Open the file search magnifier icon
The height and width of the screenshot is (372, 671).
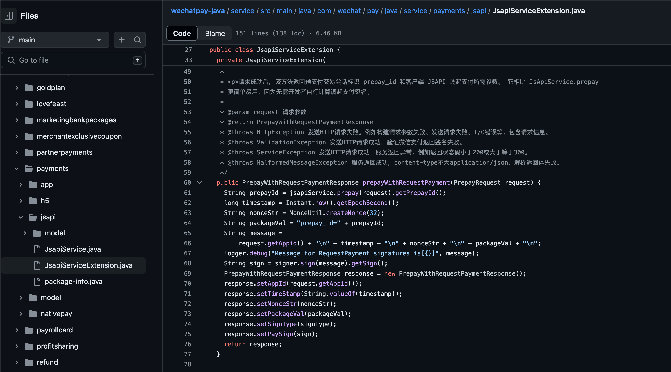tap(137, 40)
